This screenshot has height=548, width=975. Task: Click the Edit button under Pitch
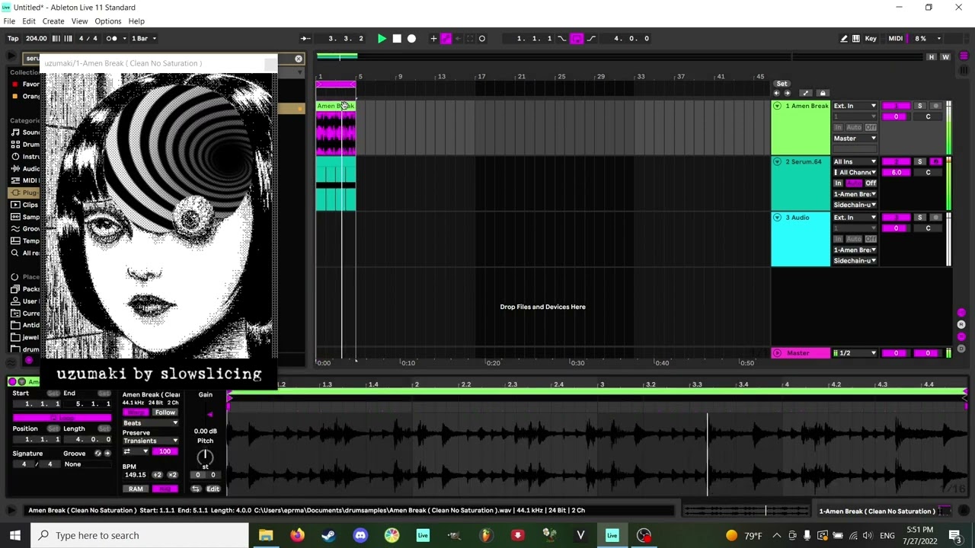[213, 489]
